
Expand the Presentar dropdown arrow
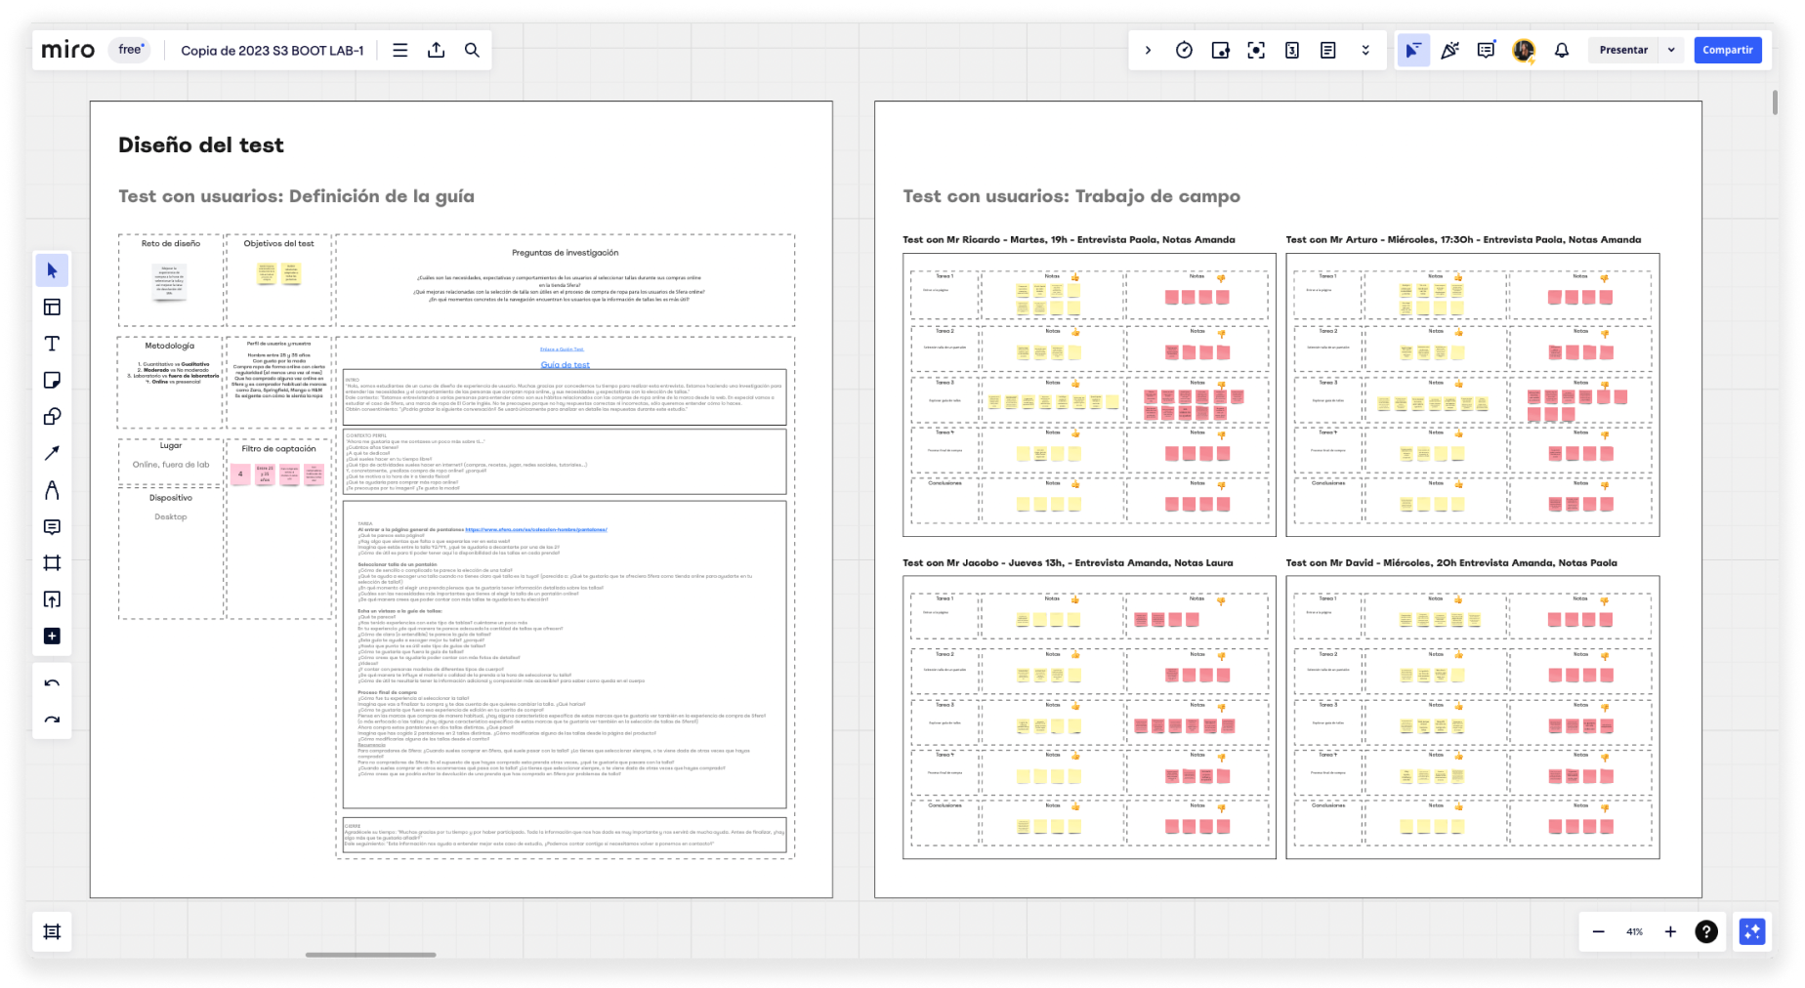coord(1671,50)
